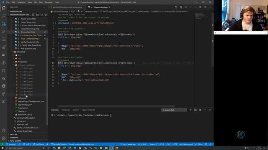268x150 pixels.
Task: Close the terminal panel
Action: point(210,110)
